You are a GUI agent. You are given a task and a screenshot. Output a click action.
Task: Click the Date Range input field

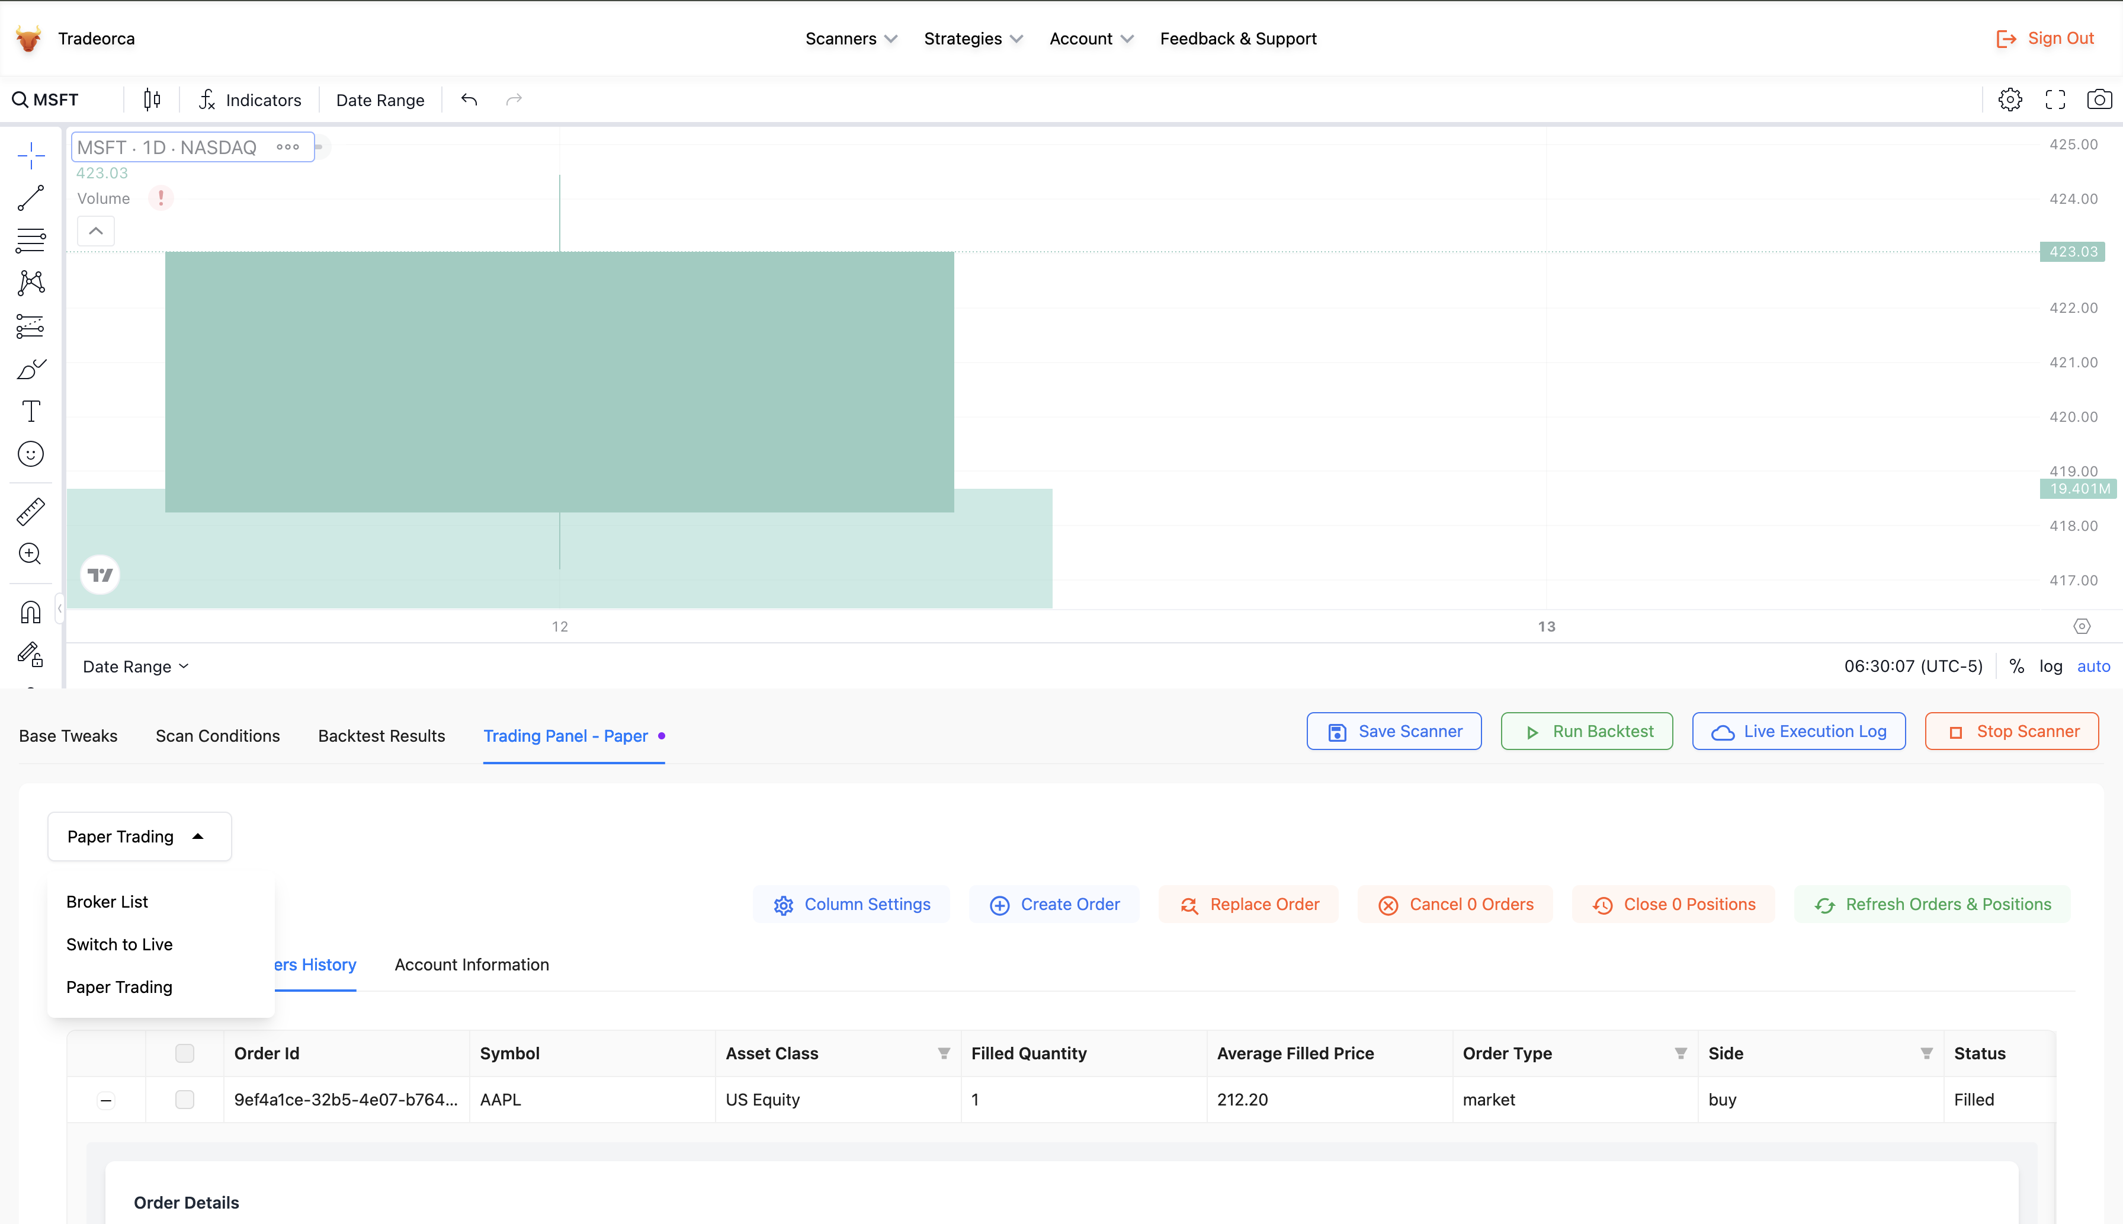(379, 99)
